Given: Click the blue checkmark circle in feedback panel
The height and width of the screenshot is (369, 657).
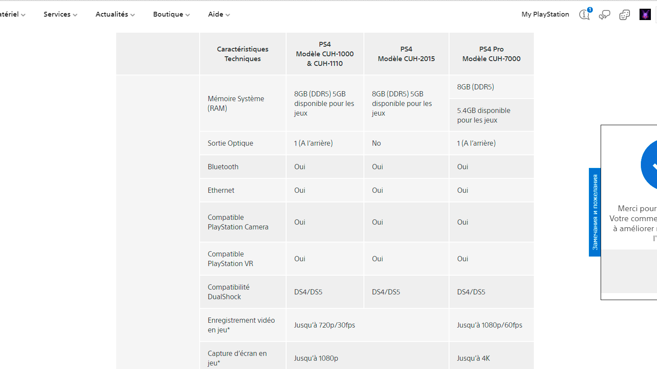Looking at the screenshot, I should (651, 165).
